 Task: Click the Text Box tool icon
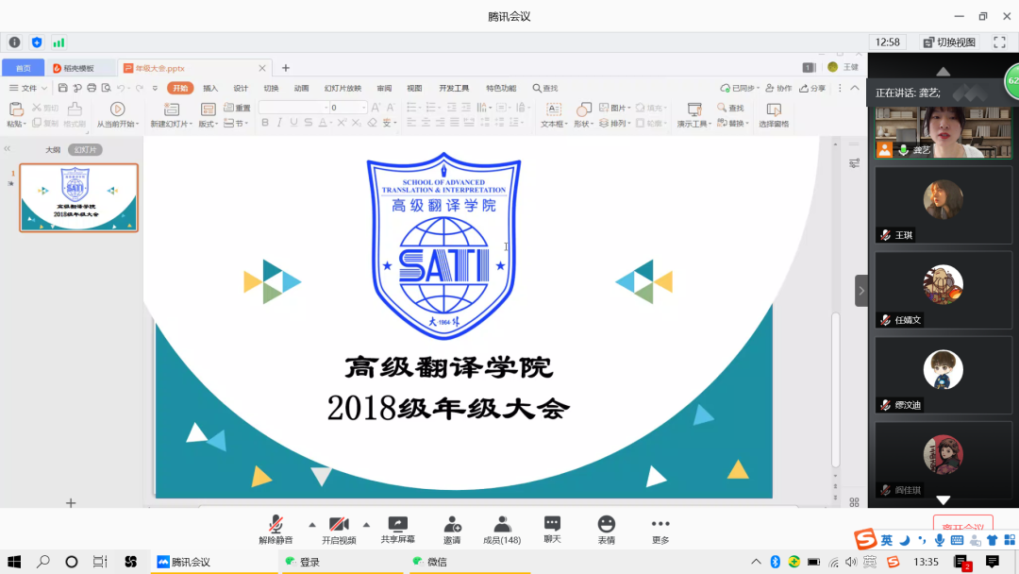coord(552,110)
